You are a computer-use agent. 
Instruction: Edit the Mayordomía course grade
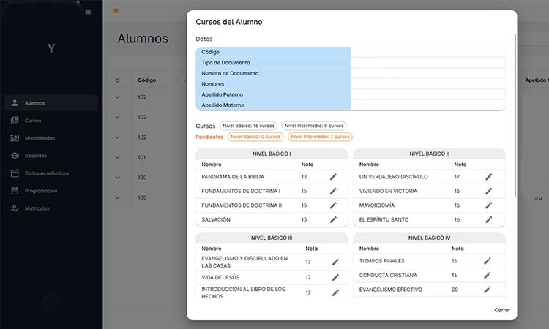click(x=488, y=205)
